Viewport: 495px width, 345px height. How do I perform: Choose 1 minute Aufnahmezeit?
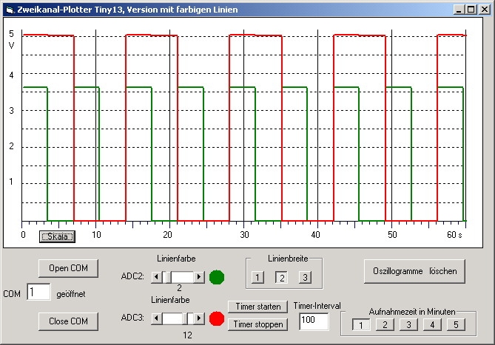(360, 324)
